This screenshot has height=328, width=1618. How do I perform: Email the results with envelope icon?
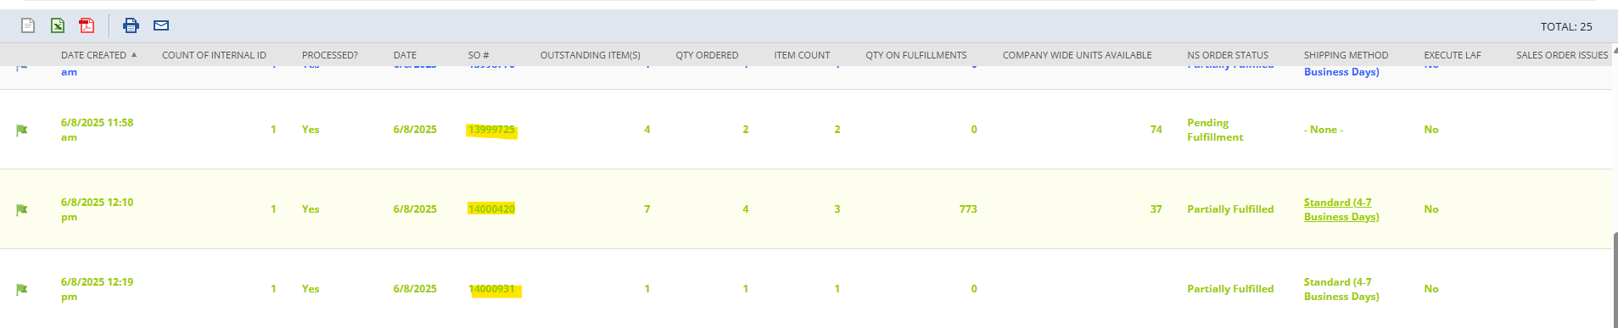(161, 25)
